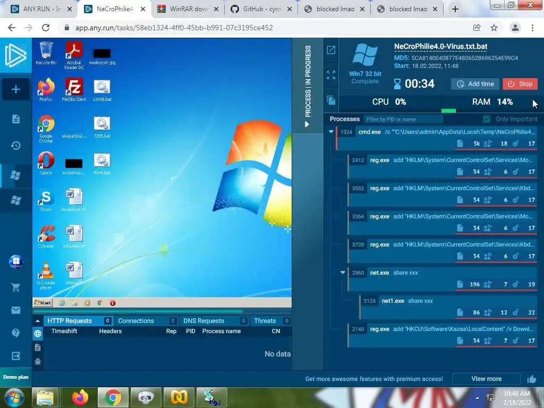Expand the Process In Progress side panel
Image resolution: width=544 pixels, height=408 pixels.
pyautogui.click(x=308, y=86)
